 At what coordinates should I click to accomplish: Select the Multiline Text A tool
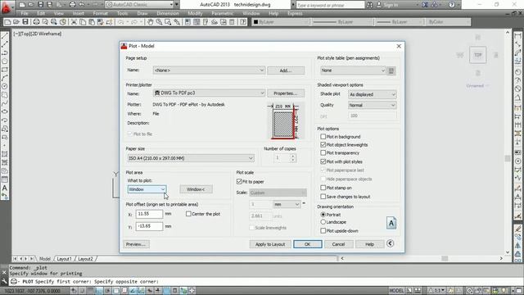point(5,188)
